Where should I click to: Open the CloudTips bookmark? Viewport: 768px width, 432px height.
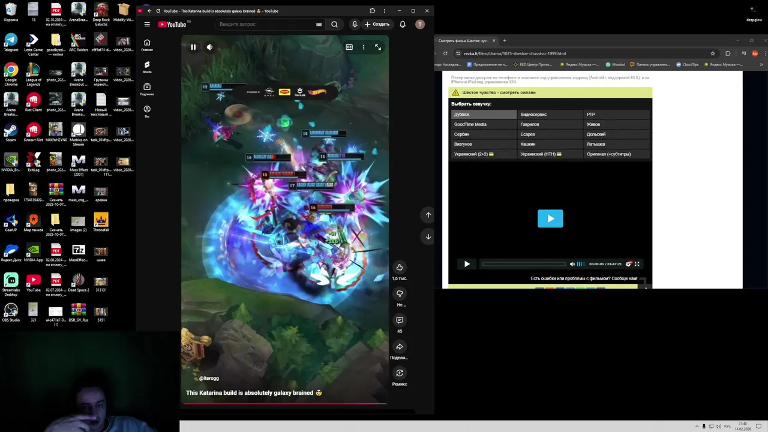[x=687, y=64]
